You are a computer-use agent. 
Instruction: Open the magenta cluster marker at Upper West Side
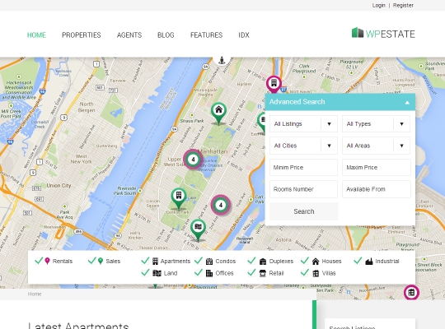pos(194,160)
